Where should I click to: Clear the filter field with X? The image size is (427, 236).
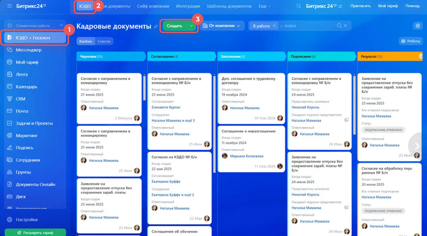click(x=346, y=26)
